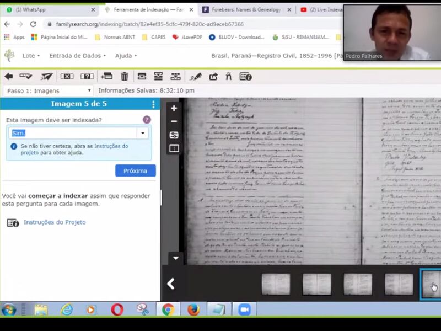441x331 pixels.
Task: Click the paper airplane submit batch icon
Action: click(x=47, y=77)
